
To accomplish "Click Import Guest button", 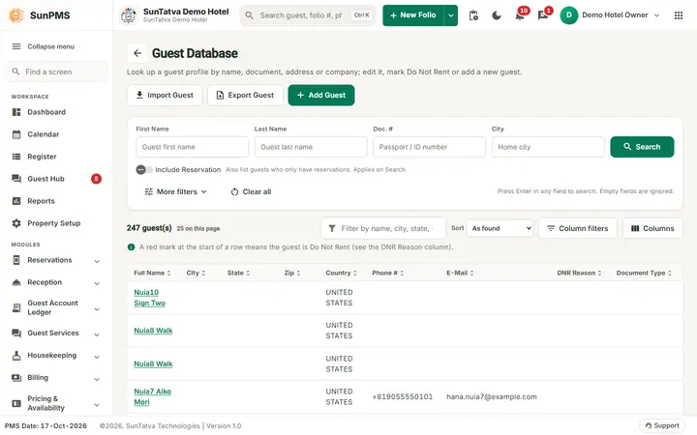I will pos(165,95).
